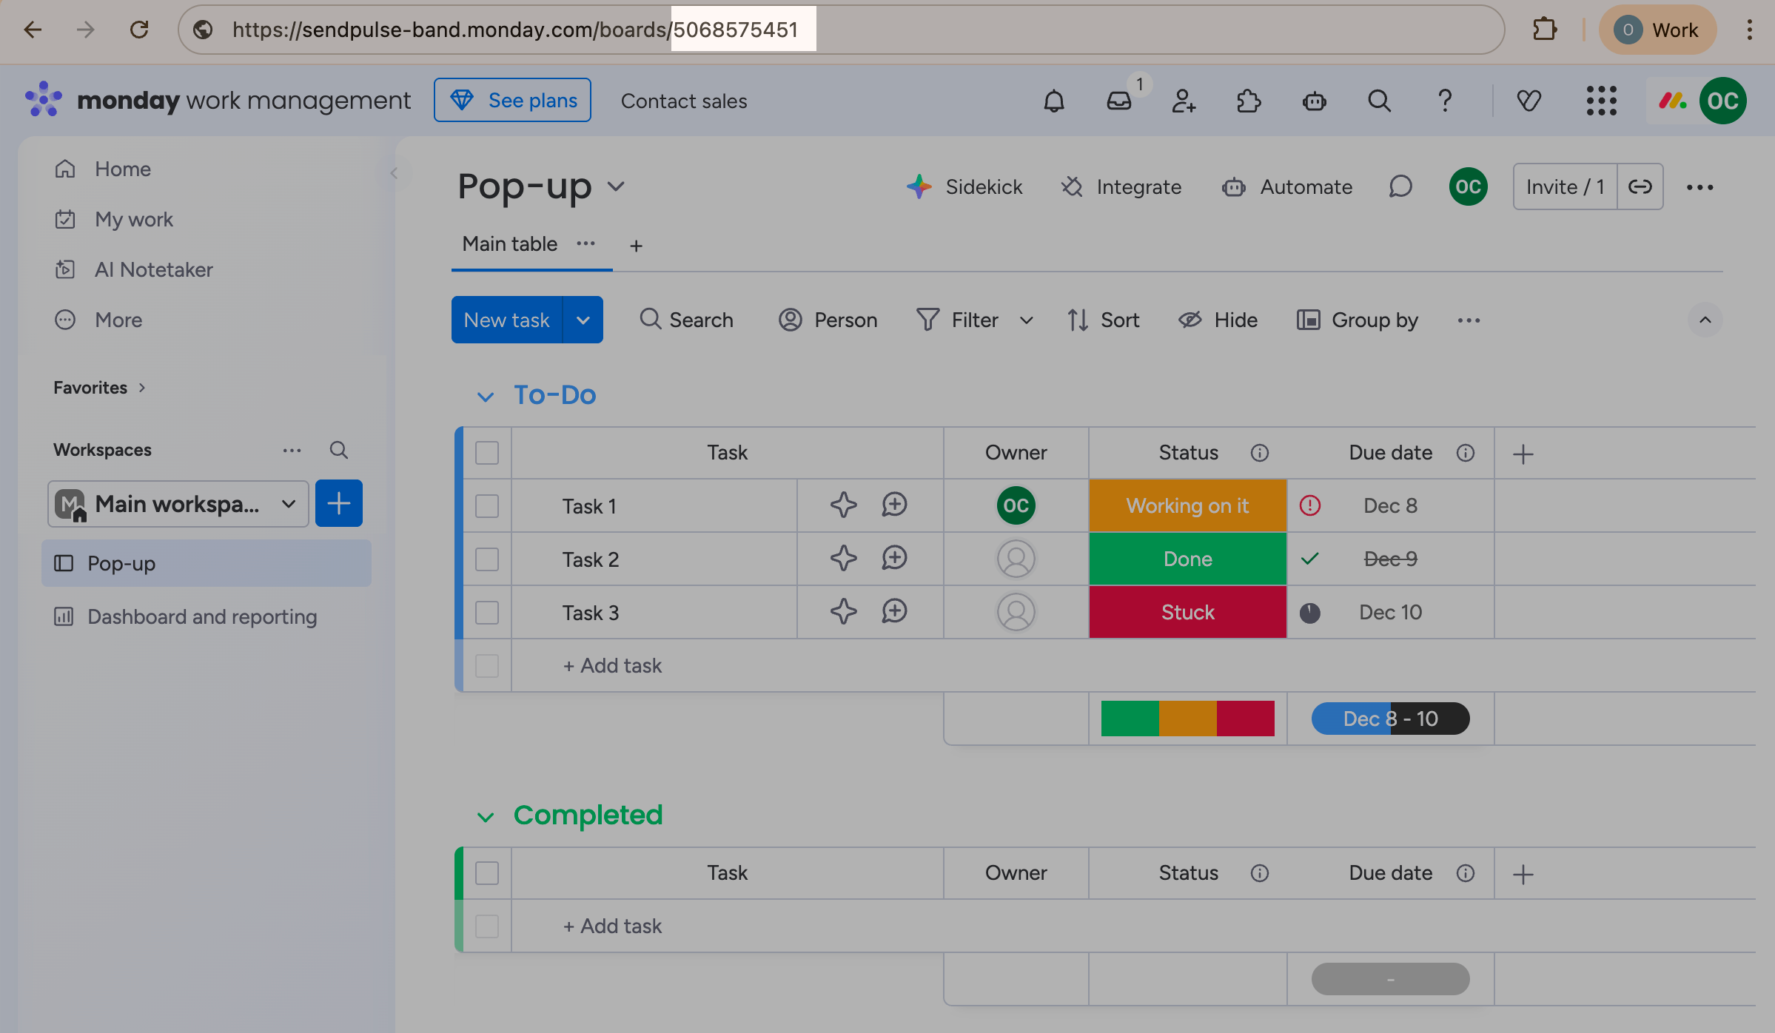Image resolution: width=1775 pixels, height=1033 pixels.
Task: Open the notifications bell
Action: pyautogui.click(x=1053, y=101)
